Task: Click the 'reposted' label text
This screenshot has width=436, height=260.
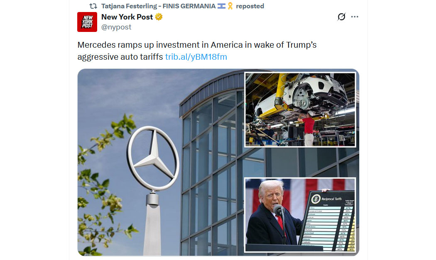Action: (x=250, y=6)
